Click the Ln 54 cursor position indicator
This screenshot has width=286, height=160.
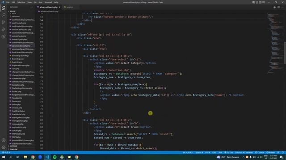[188, 152]
